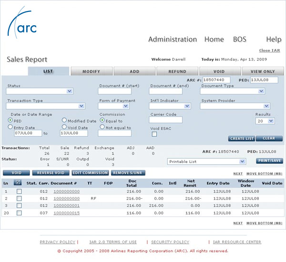Select the Void Date radio button

[x=64, y=127]
